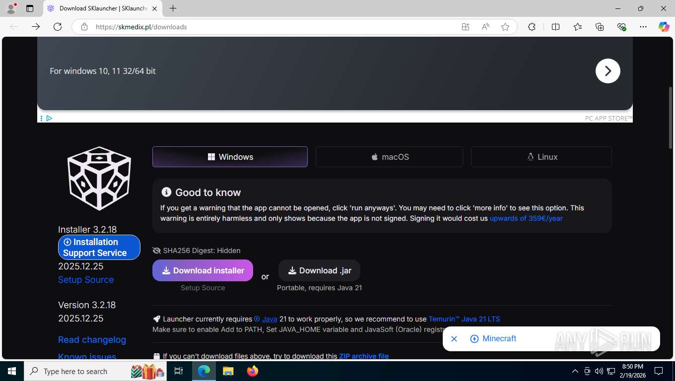Viewport: 675px width, 381px height.
Task: Show hidden system tray icons
Action: (x=575, y=371)
